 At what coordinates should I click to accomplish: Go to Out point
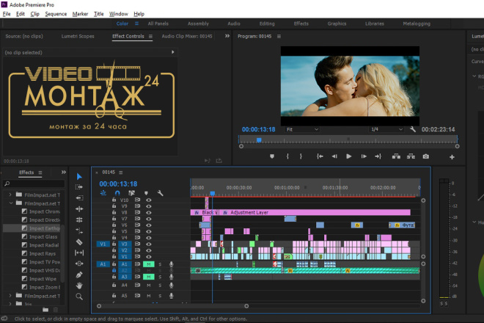(378, 156)
